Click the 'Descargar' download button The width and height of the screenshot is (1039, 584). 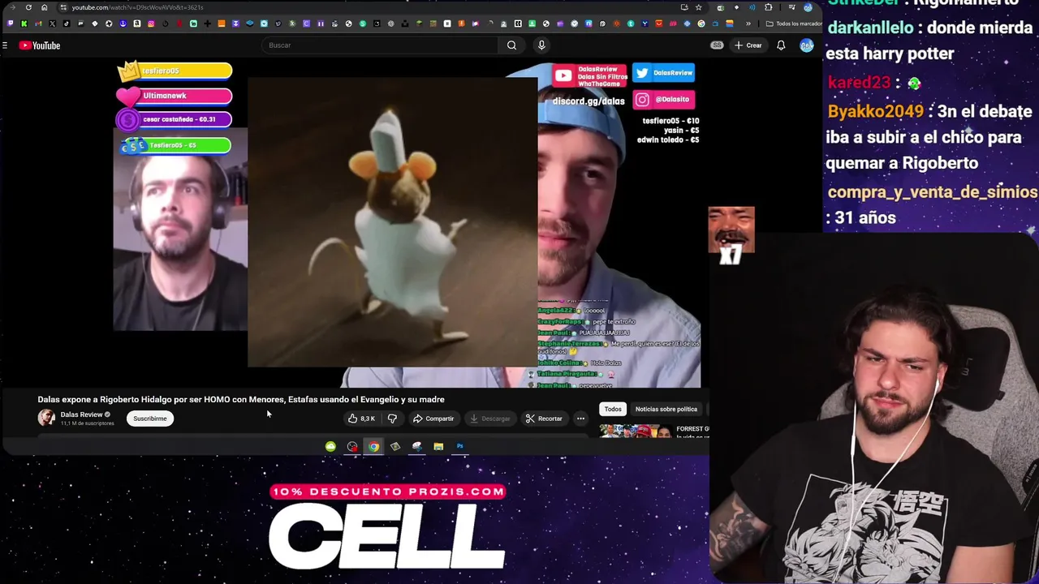tap(490, 419)
